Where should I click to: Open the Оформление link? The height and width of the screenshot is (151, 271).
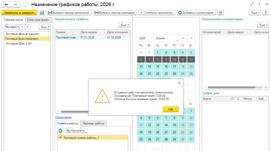click(63, 117)
